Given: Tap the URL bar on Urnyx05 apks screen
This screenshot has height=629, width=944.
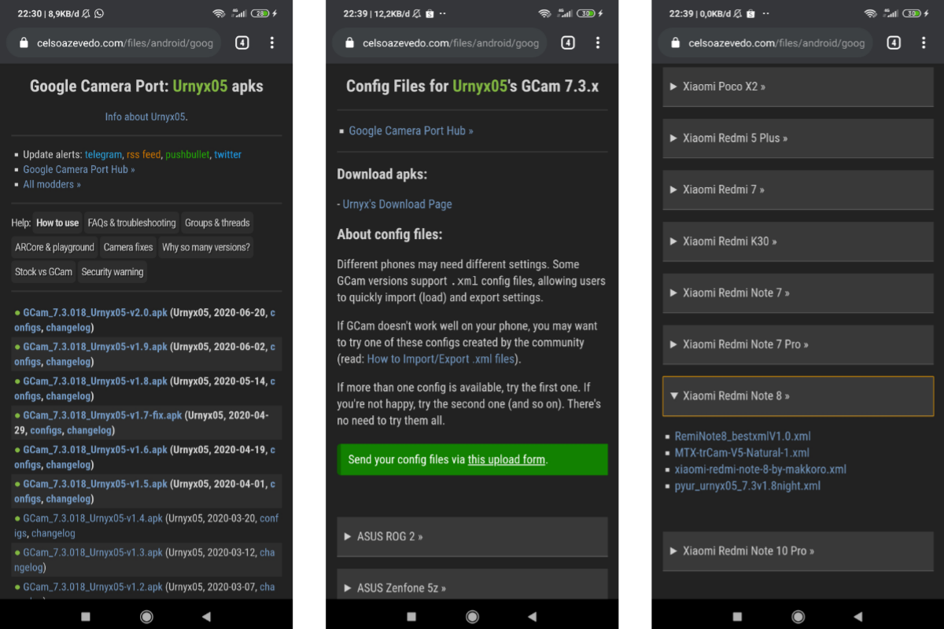Looking at the screenshot, I should coord(115,43).
